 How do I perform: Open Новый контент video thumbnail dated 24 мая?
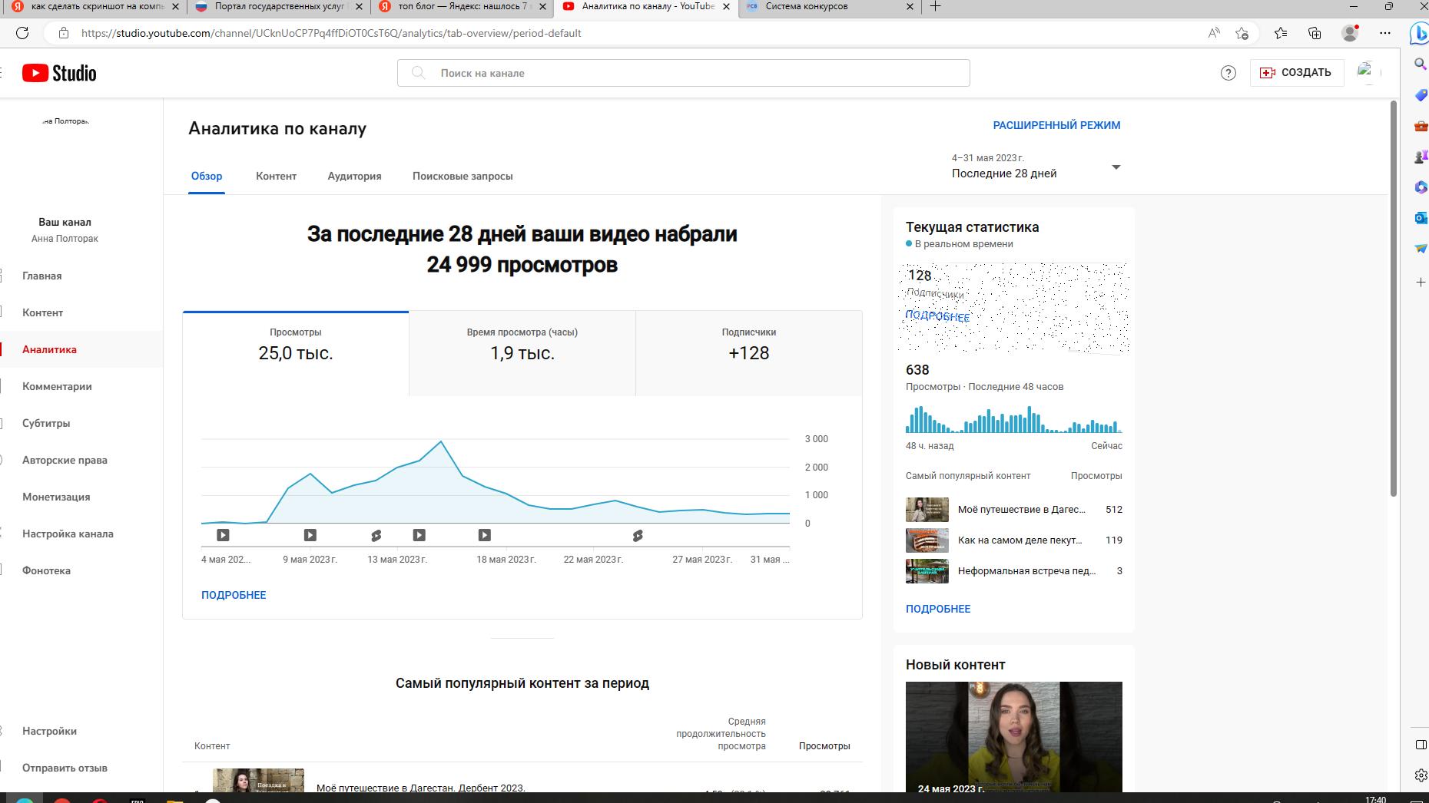[1013, 737]
